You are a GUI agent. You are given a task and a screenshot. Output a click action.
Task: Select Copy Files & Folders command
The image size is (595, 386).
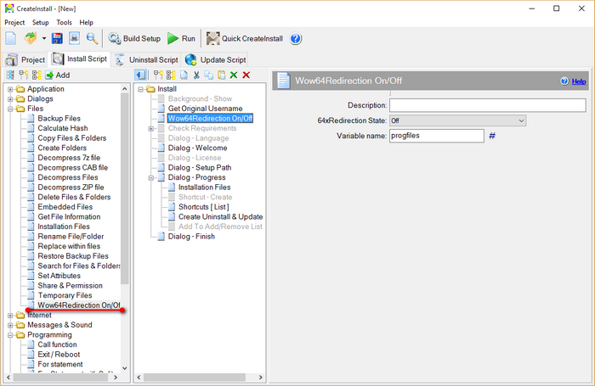click(71, 138)
